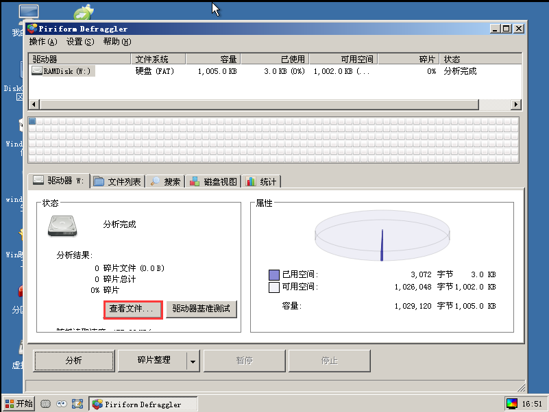Sort by the 容量 column header

click(x=212, y=60)
